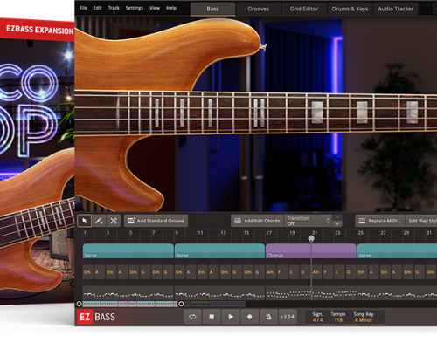Switch to the Bass tab
Screen dimensions: 437x349
tap(212, 9)
